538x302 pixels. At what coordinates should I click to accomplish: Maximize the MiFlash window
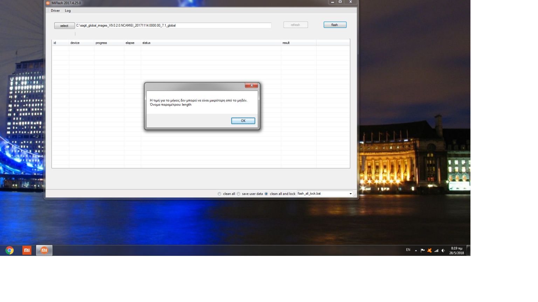[x=340, y=2]
